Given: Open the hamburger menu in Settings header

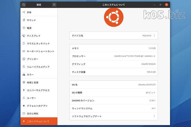Looking at the screenshot, I should pos(54,5).
